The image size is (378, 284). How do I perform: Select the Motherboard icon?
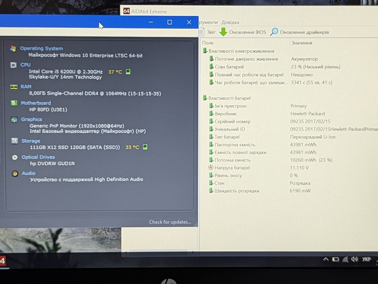coord(14,103)
